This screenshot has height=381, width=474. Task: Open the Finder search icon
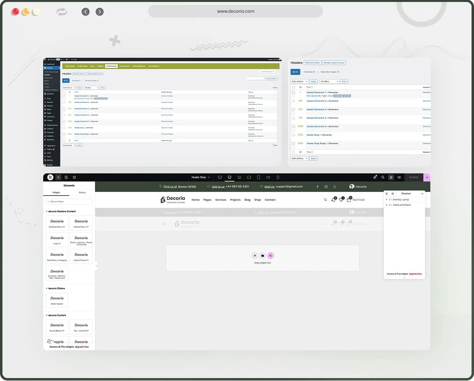pyautogui.click(x=383, y=177)
